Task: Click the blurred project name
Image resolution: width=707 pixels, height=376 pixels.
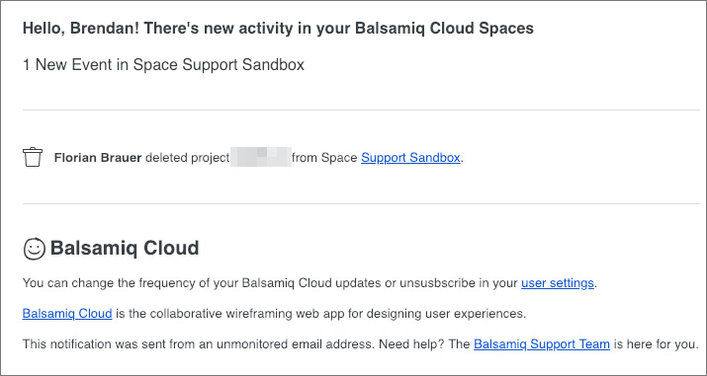Action: 261,158
